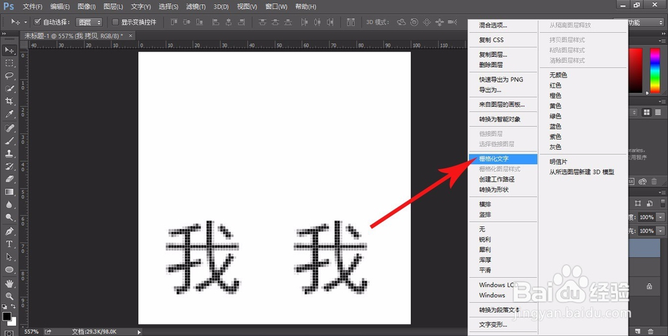The width and height of the screenshot is (668, 336).
Task: Enable 显示变换控件 checkbox
Action: [x=115, y=22]
